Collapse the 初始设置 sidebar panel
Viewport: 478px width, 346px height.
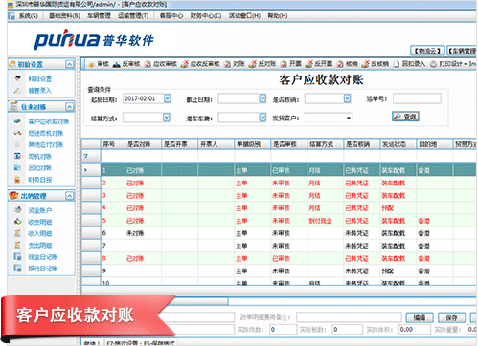[69, 64]
